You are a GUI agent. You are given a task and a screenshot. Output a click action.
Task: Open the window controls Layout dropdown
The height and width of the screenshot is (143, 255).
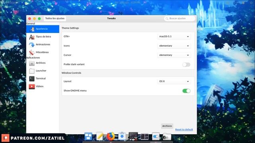click(x=174, y=81)
